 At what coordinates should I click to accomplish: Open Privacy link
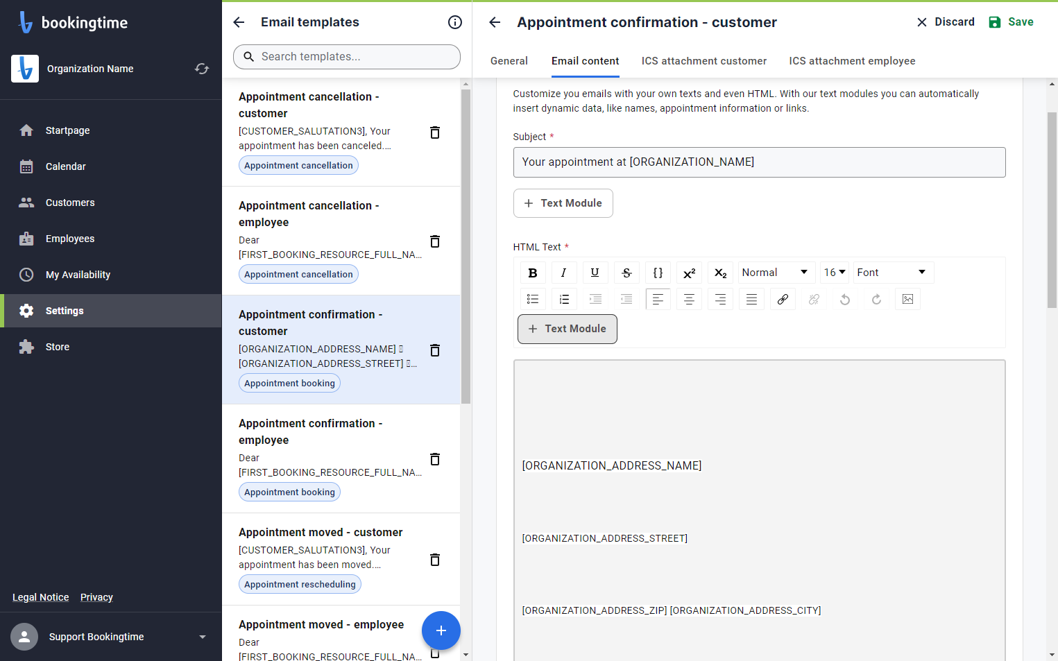pyautogui.click(x=96, y=597)
